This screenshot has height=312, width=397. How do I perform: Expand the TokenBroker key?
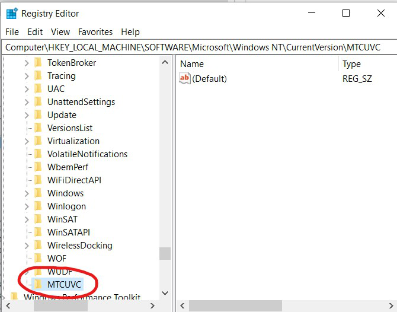[x=27, y=63]
